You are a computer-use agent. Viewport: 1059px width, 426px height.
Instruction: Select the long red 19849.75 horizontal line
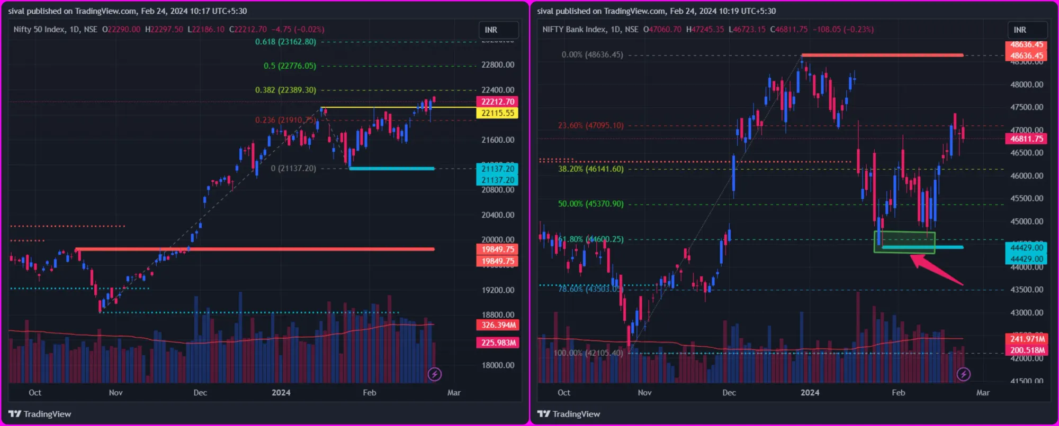[255, 249]
